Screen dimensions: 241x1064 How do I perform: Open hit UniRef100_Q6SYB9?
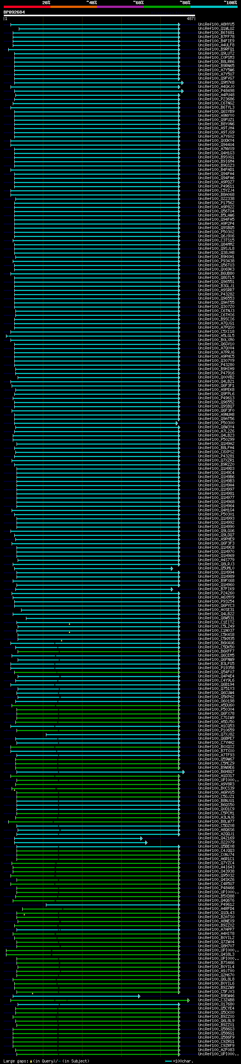pos(216,111)
